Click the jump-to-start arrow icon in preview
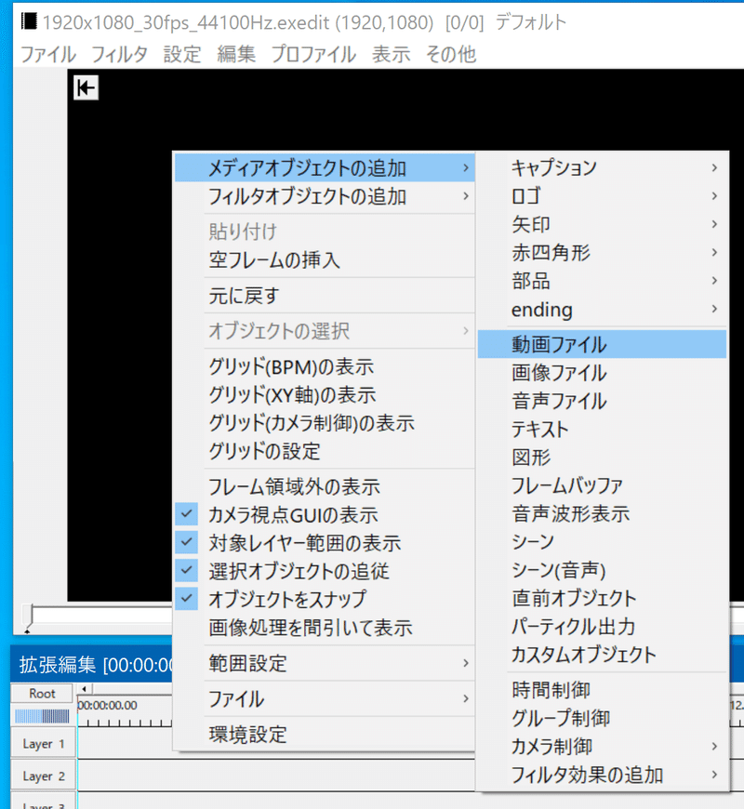This screenshot has width=744, height=809. pos(86,87)
